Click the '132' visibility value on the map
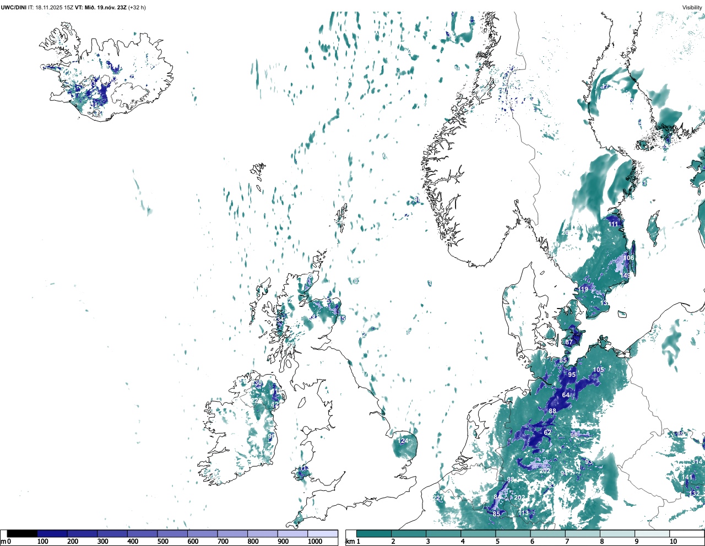This screenshot has height=546, width=705. 695,494
